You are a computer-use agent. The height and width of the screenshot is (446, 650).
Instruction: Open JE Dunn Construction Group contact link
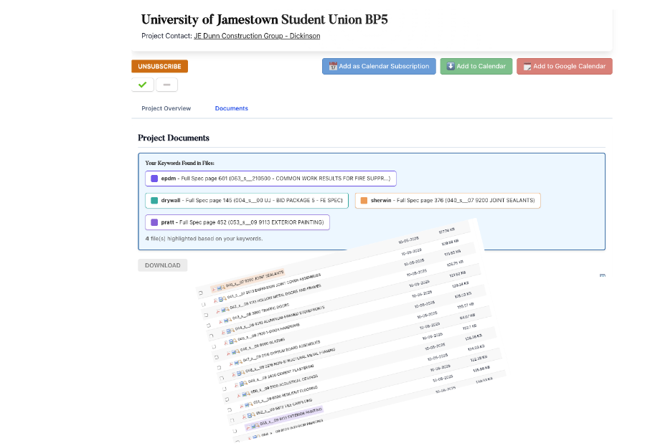pyautogui.click(x=257, y=36)
